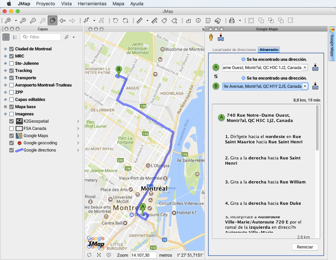Expand the Google Maps layer options chevron

[78, 136]
